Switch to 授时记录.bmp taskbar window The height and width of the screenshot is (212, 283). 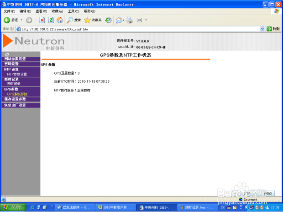[x=197, y=207]
